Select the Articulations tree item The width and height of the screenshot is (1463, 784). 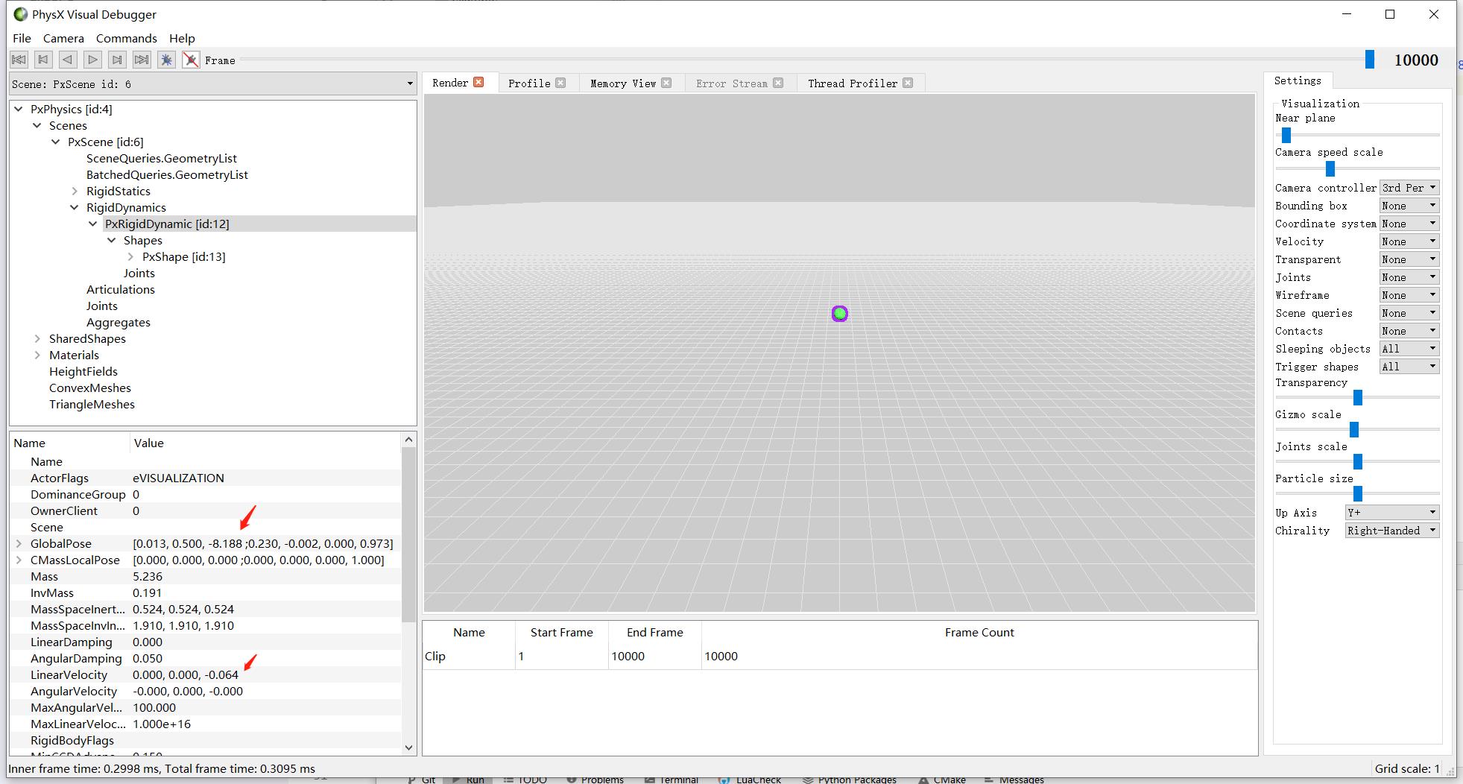pyautogui.click(x=121, y=289)
